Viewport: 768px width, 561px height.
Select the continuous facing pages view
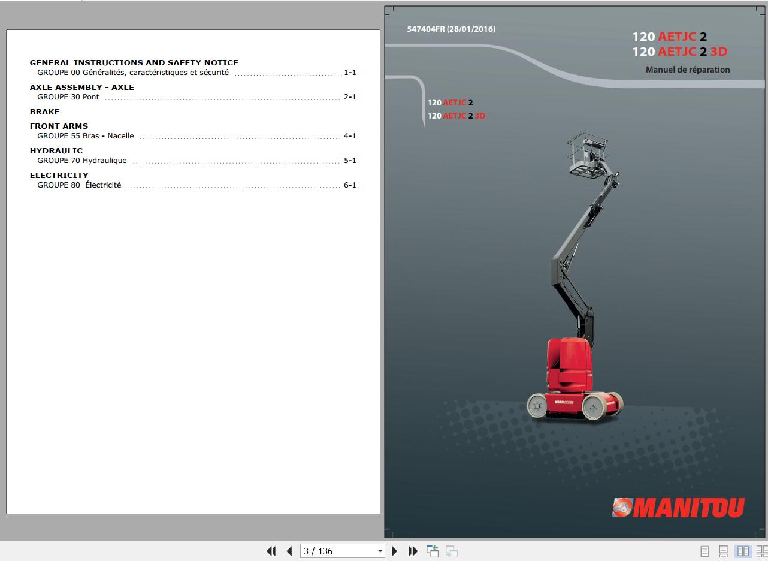761,551
